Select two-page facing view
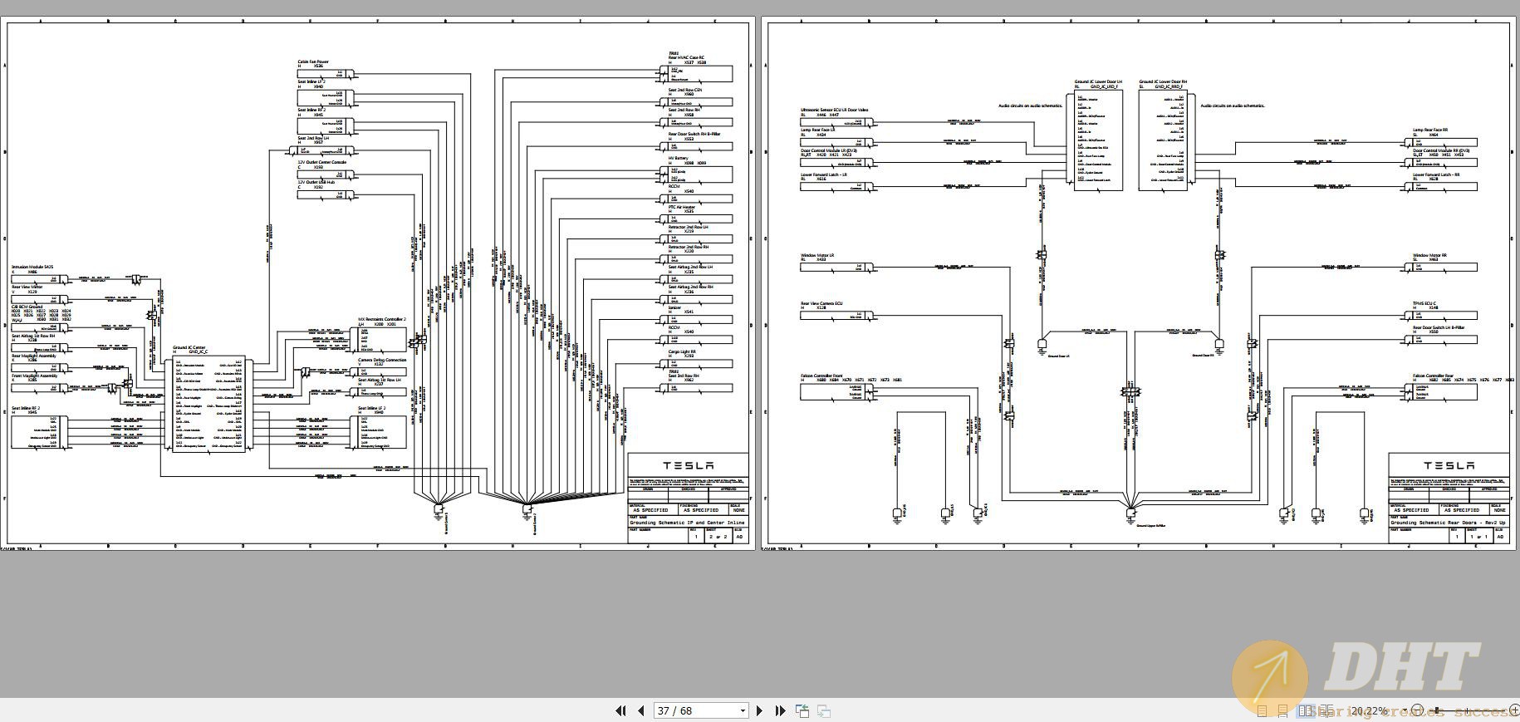Screen dimensions: 1520x722 pos(1306,711)
